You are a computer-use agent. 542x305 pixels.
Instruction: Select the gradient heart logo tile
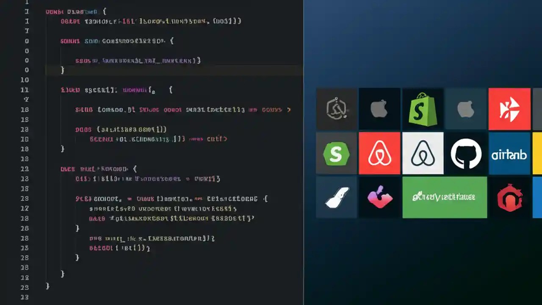click(x=379, y=197)
